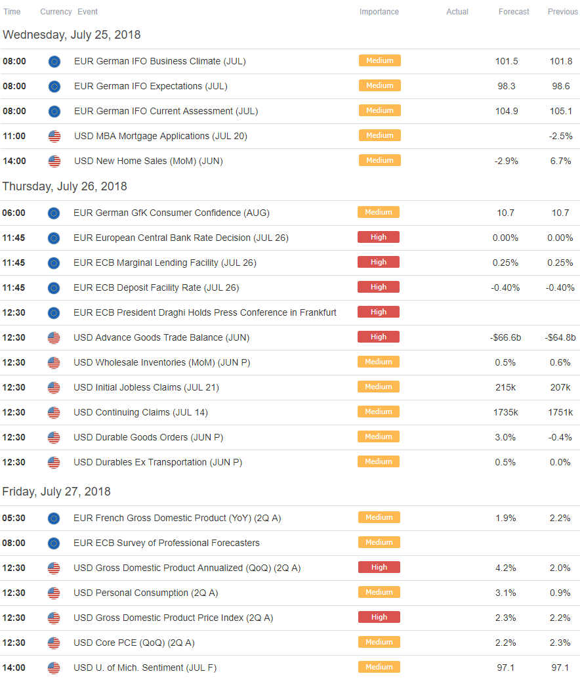Open the USD Initial Jobless Claims event
580x678 pixels.
(146, 387)
